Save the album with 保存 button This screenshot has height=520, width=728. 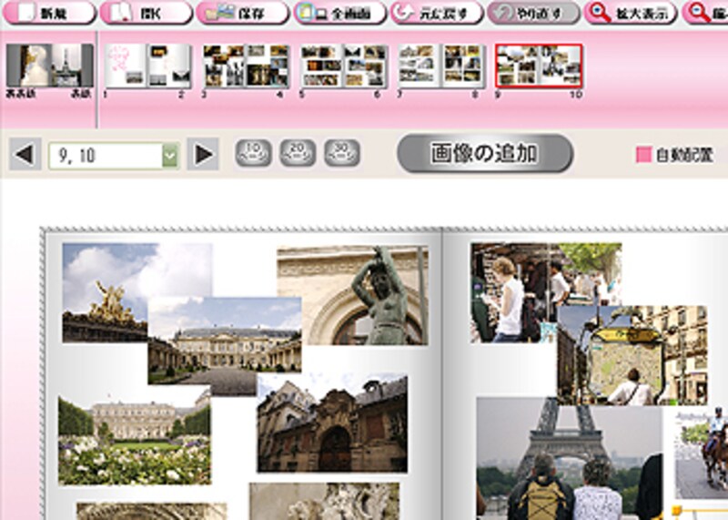pyautogui.click(x=242, y=13)
